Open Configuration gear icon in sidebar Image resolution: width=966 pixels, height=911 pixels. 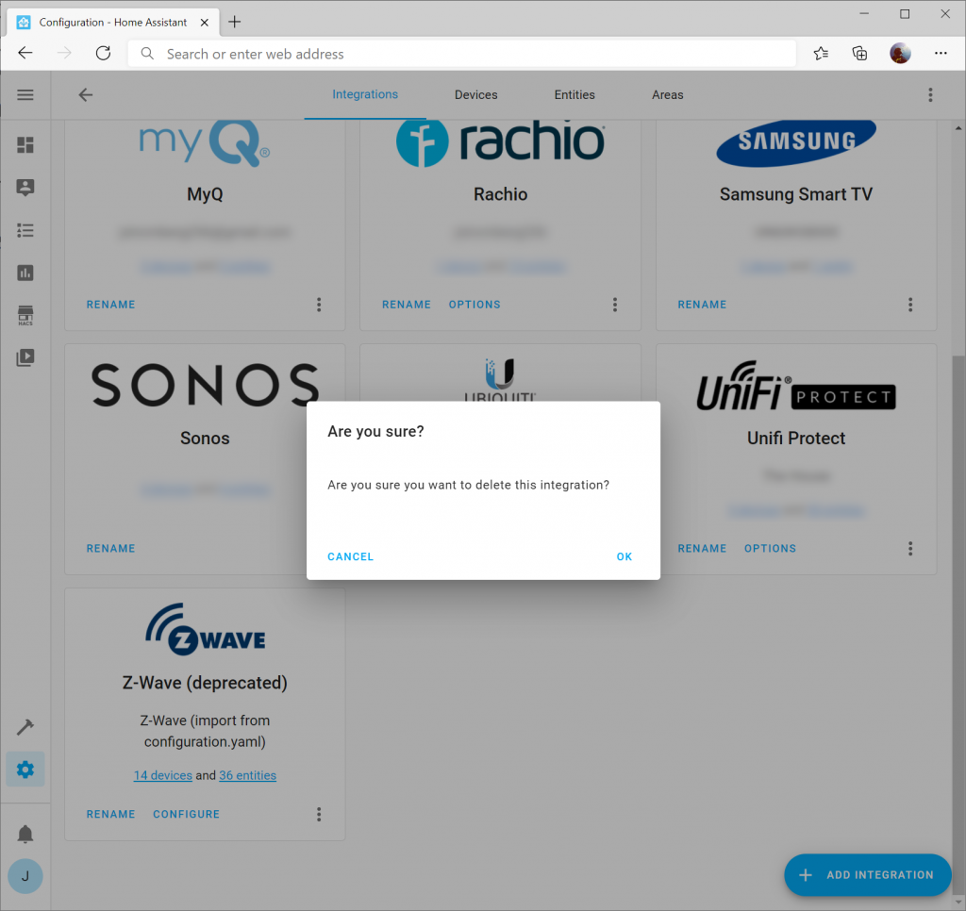(25, 770)
